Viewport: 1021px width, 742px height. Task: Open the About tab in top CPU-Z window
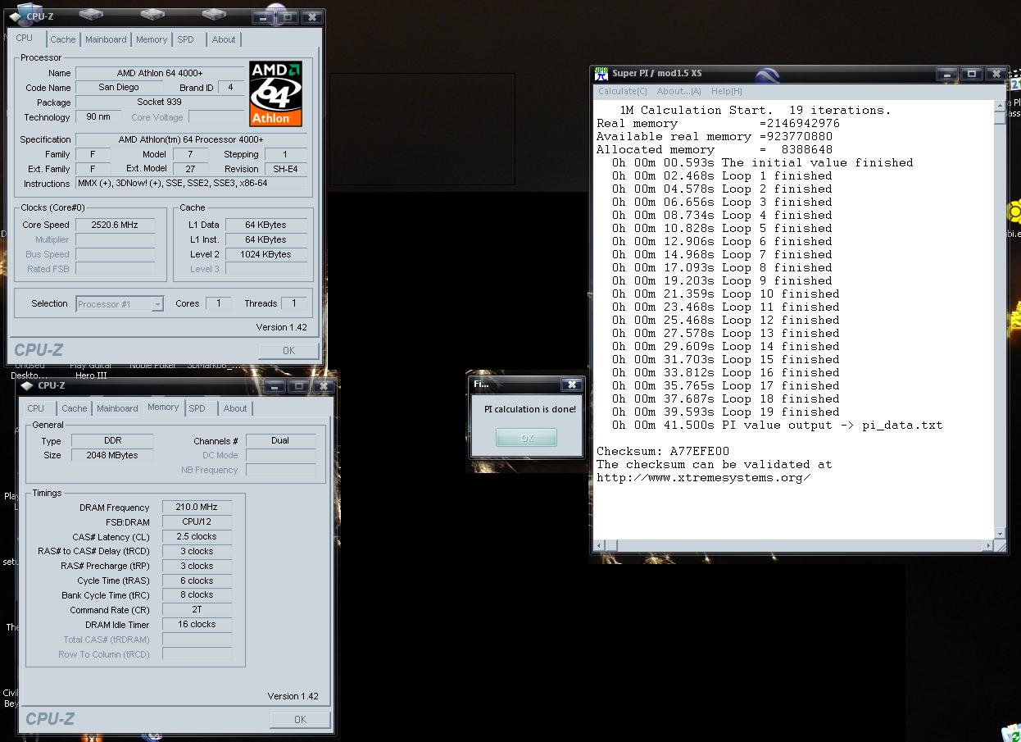coord(224,39)
